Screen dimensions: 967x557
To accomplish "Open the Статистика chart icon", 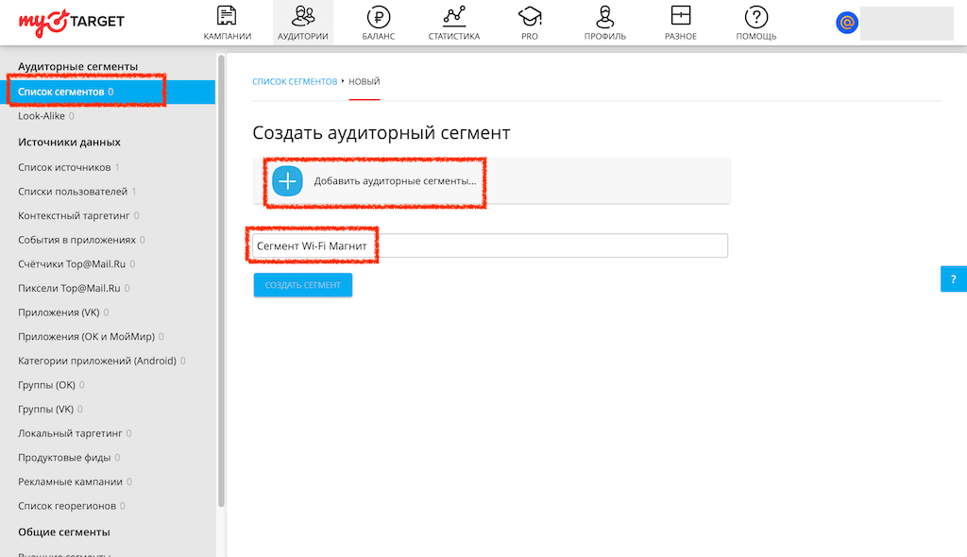I will coord(454,16).
